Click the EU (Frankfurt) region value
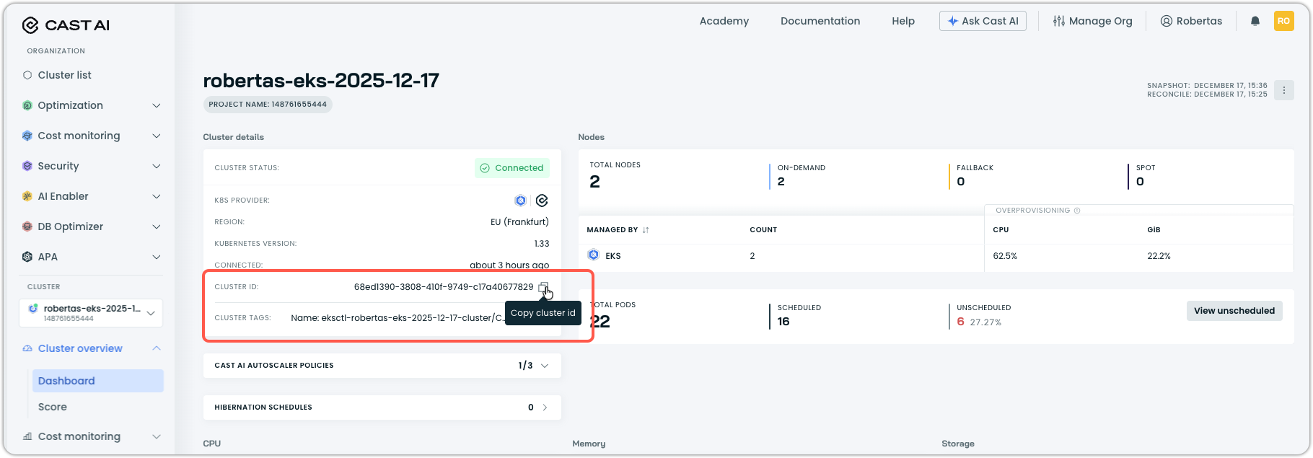This screenshot has width=1313, height=458. 519,222
